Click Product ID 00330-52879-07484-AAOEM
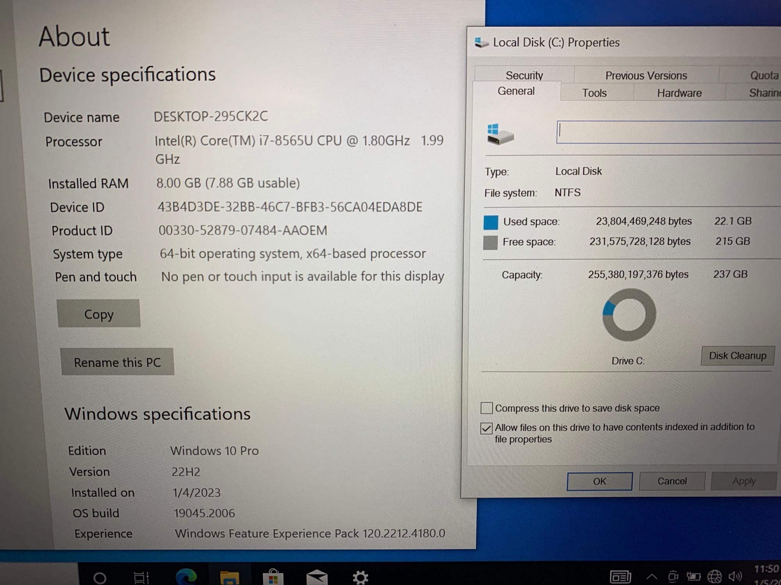Screen dimensions: 781x585 243,230
